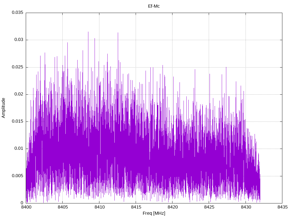The width and height of the screenshot is (290, 217).
Task: Click the 'Amplitude' y-axis label
Action: tap(3, 108)
